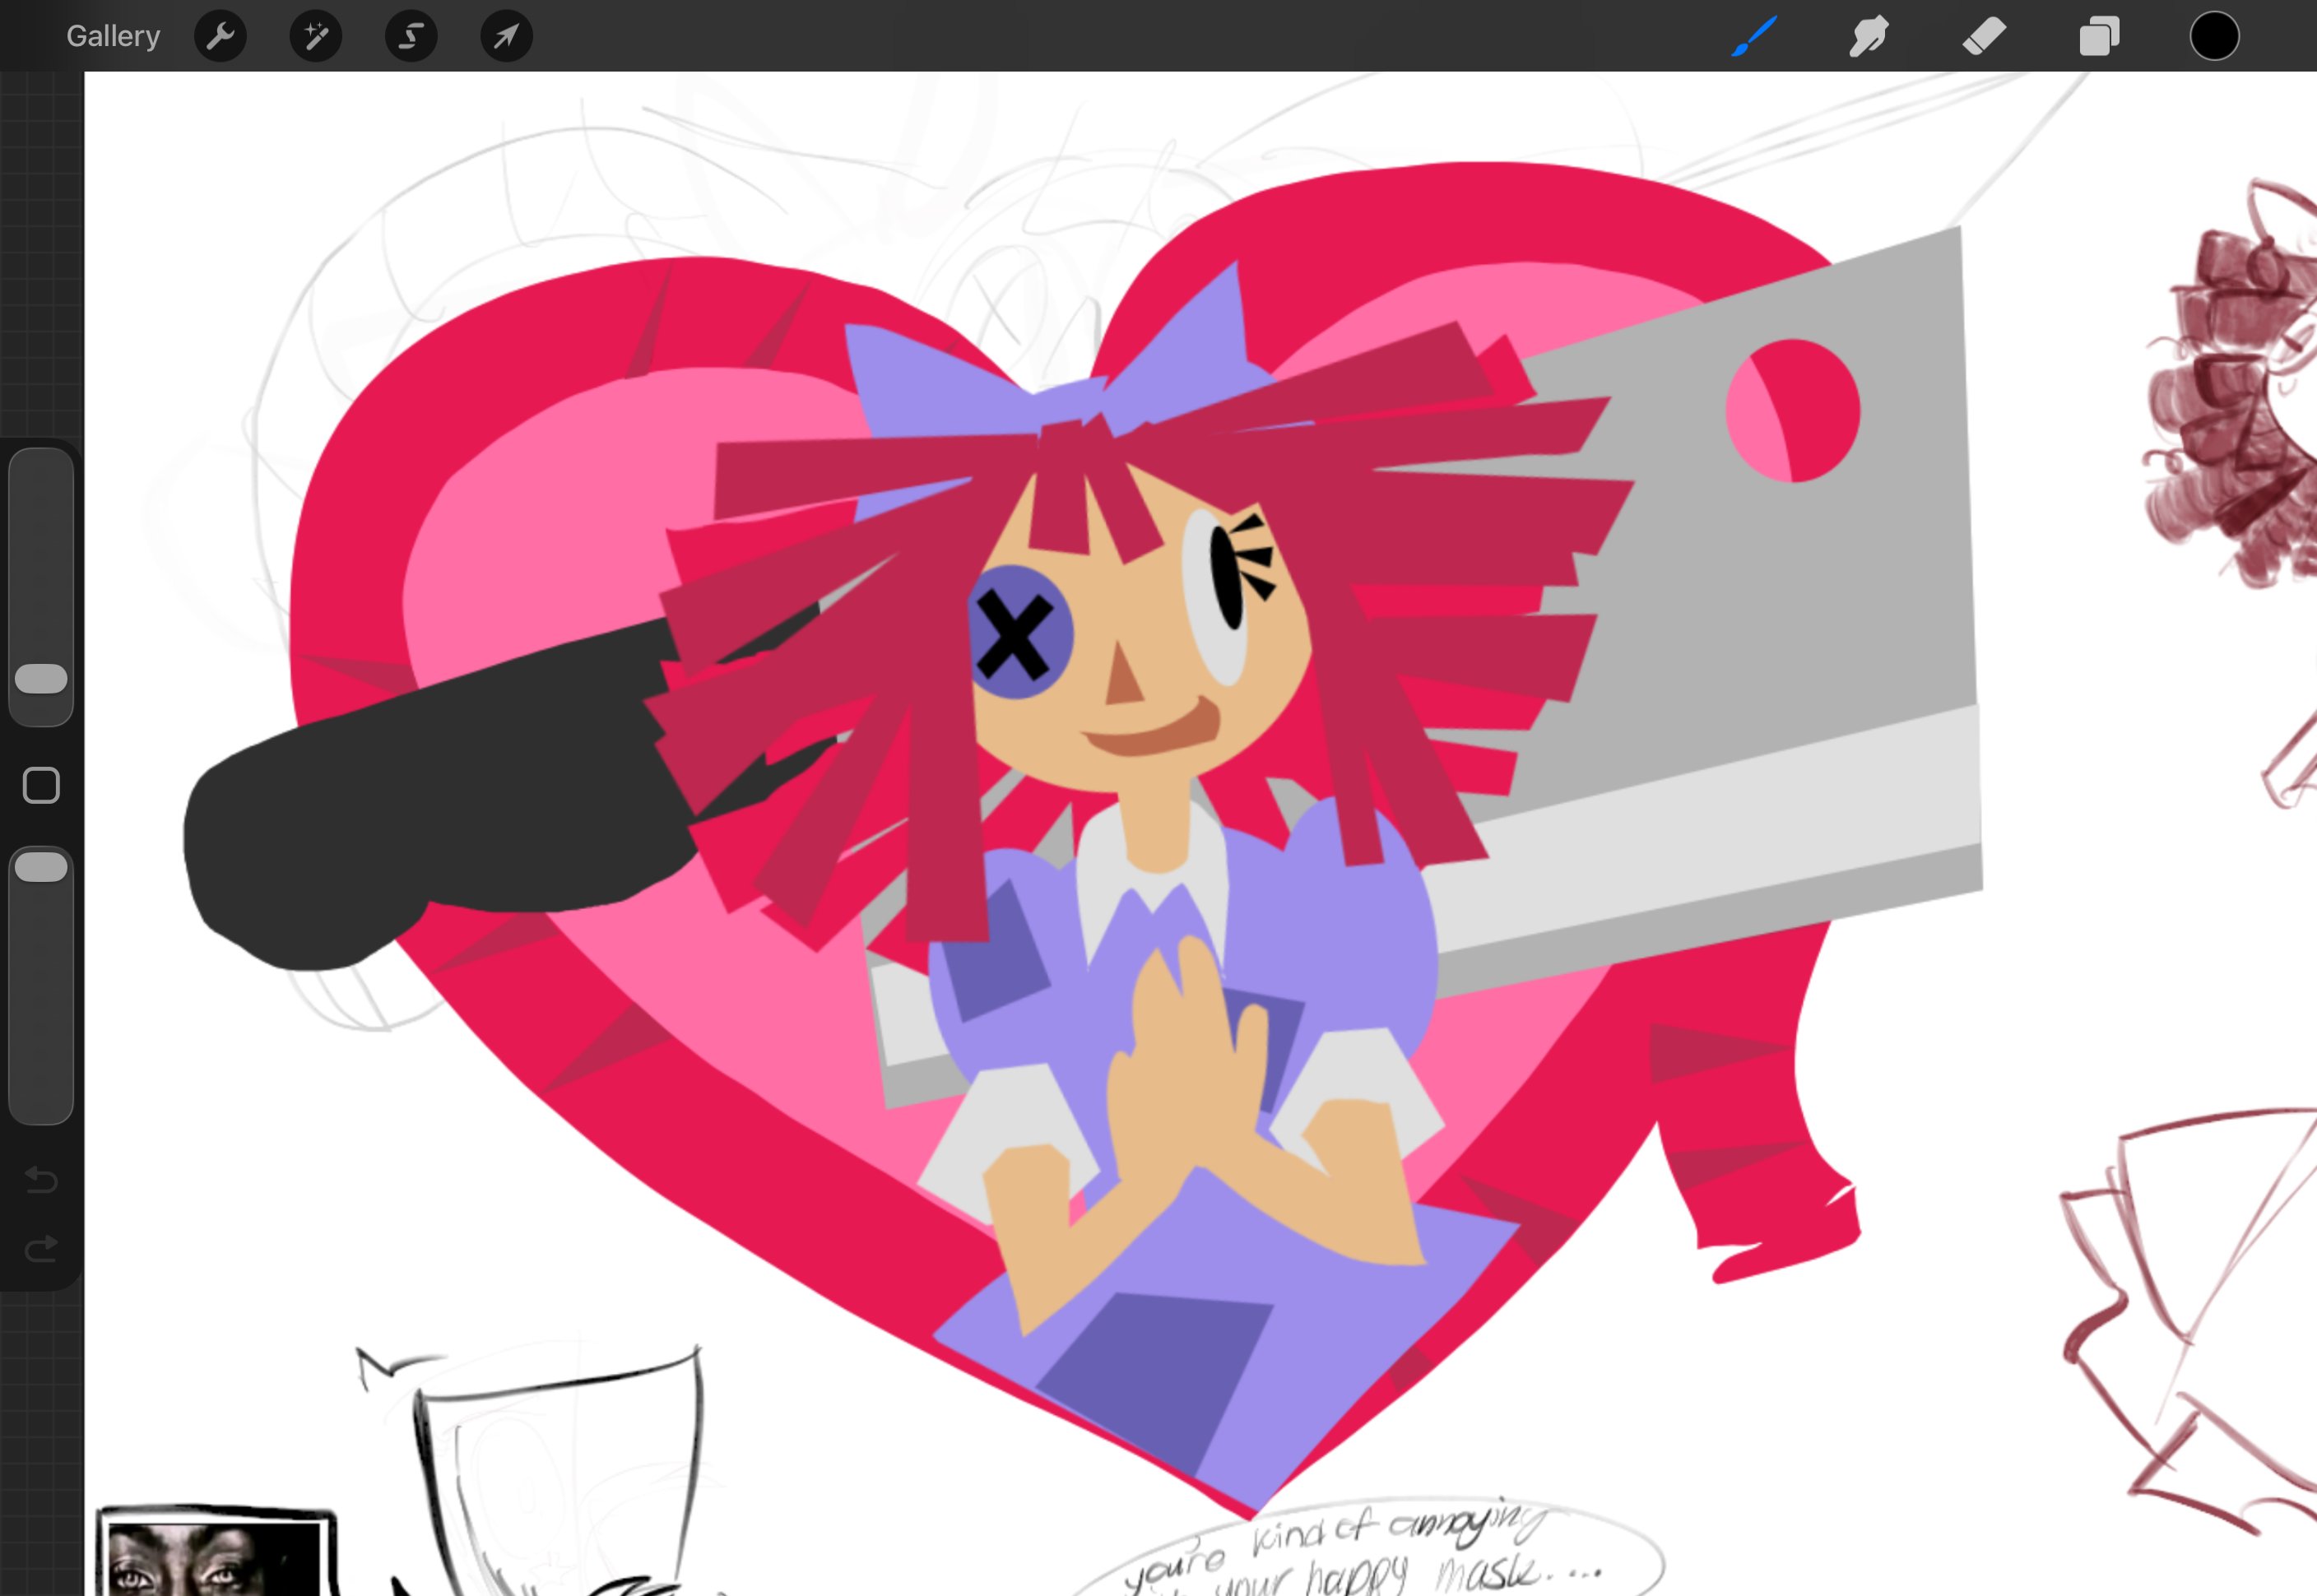2317x1596 pixels.
Task: Open the black color swatch picker
Action: [x=2214, y=37]
